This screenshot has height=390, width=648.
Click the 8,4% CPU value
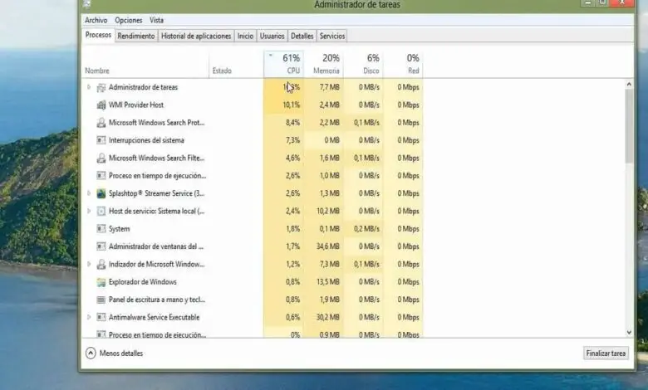pos(292,123)
